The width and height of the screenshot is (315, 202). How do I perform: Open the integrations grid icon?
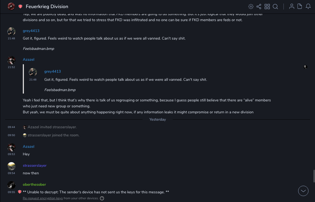[x=267, y=7]
